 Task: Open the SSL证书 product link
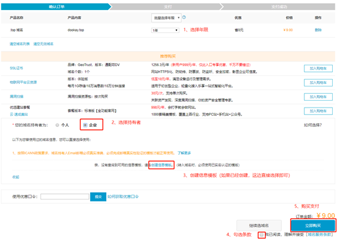pyautogui.click(x=16, y=68)
